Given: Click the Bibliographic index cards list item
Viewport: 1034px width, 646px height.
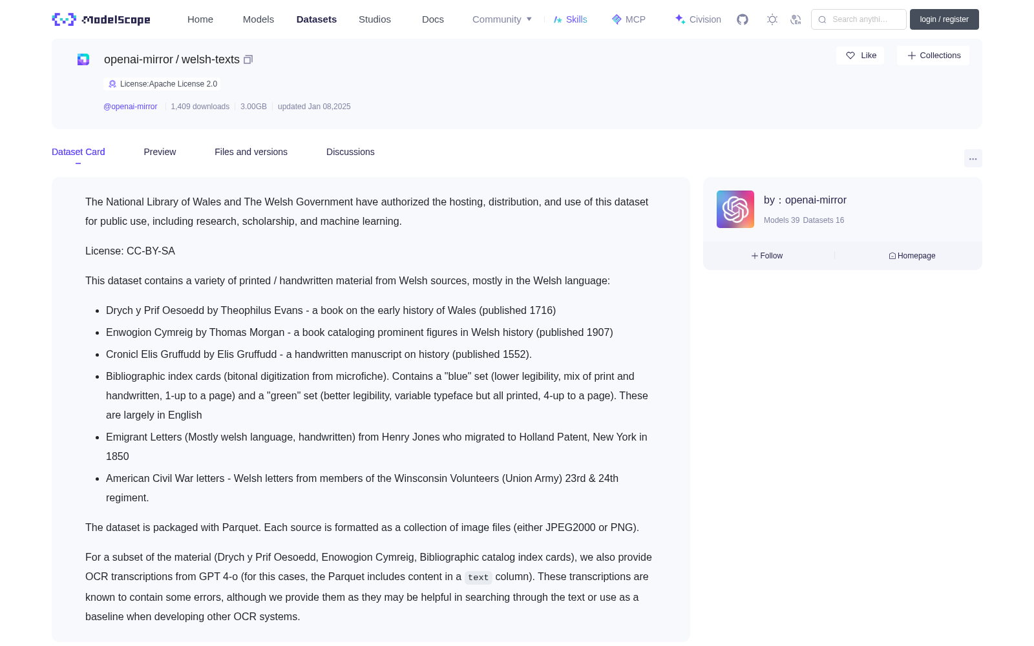Looking at the screenshot, I should [377, 395].
